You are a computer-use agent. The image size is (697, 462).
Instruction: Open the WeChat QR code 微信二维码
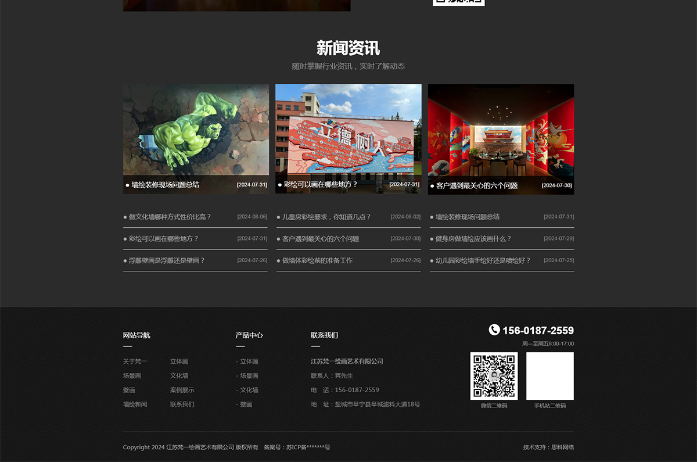click(494, 375)
